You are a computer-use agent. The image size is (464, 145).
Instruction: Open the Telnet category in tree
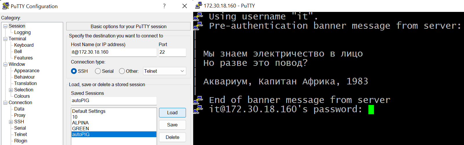21,134
